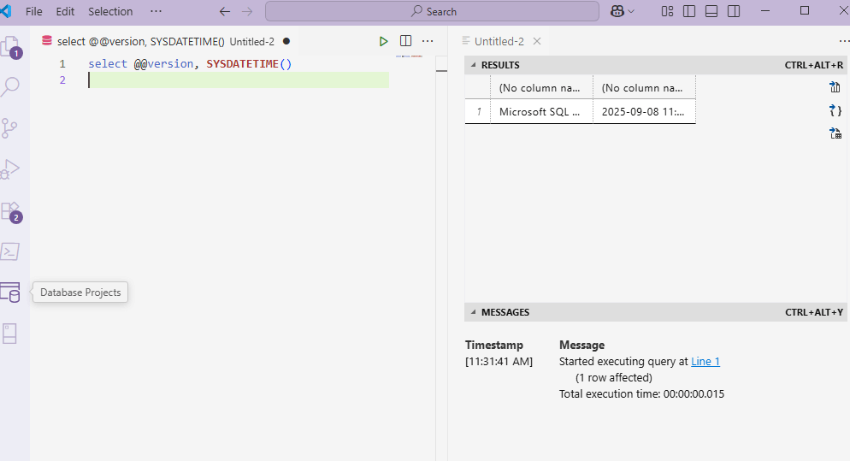The height and width of the screenshot is (461, 850).
Task: Switch to the Untitled-2 results tab
Action: click(x=499, y=41)
